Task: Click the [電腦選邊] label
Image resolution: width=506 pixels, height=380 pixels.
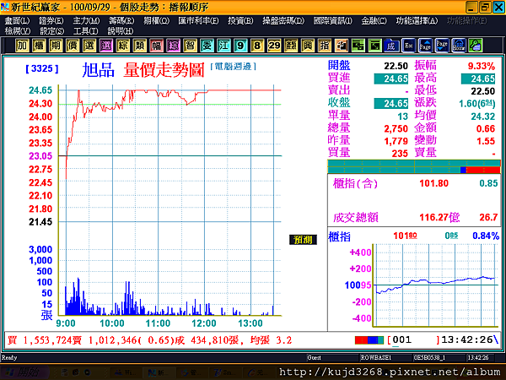Action: click(233, 67)
